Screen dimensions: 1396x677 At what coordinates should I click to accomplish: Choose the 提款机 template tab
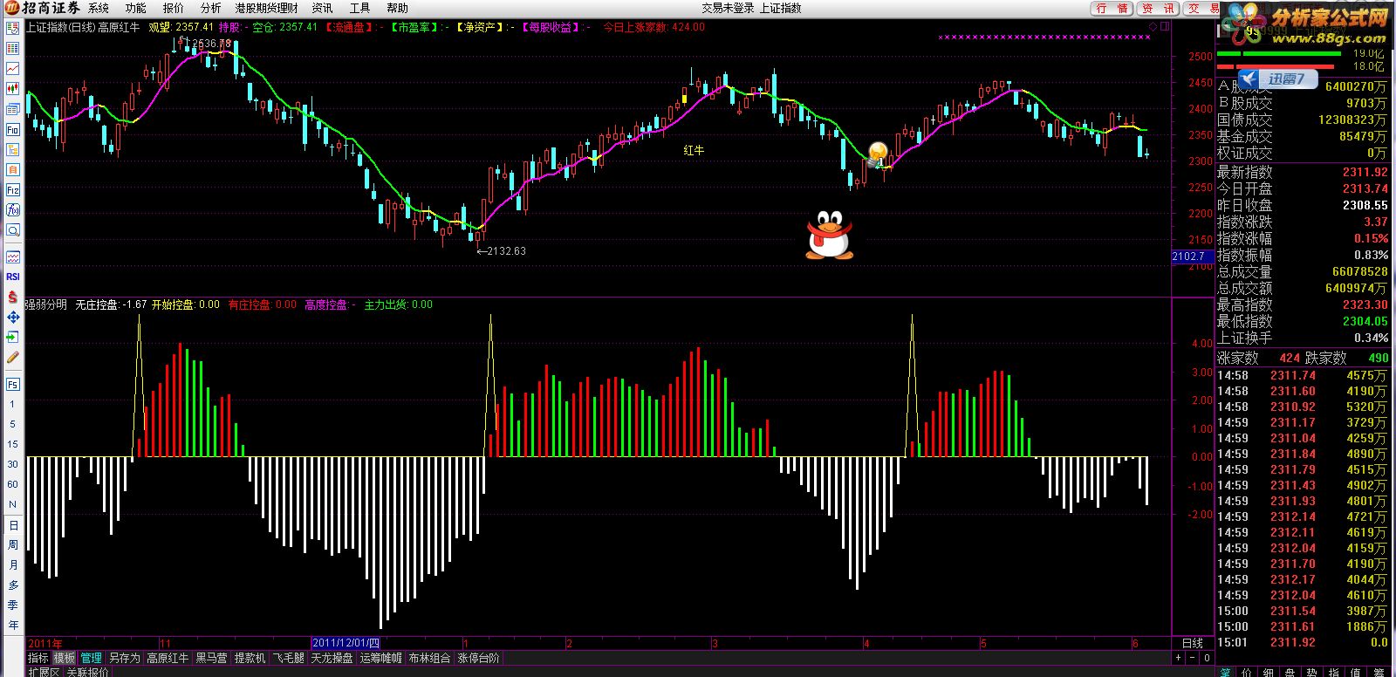coord(250,658)
